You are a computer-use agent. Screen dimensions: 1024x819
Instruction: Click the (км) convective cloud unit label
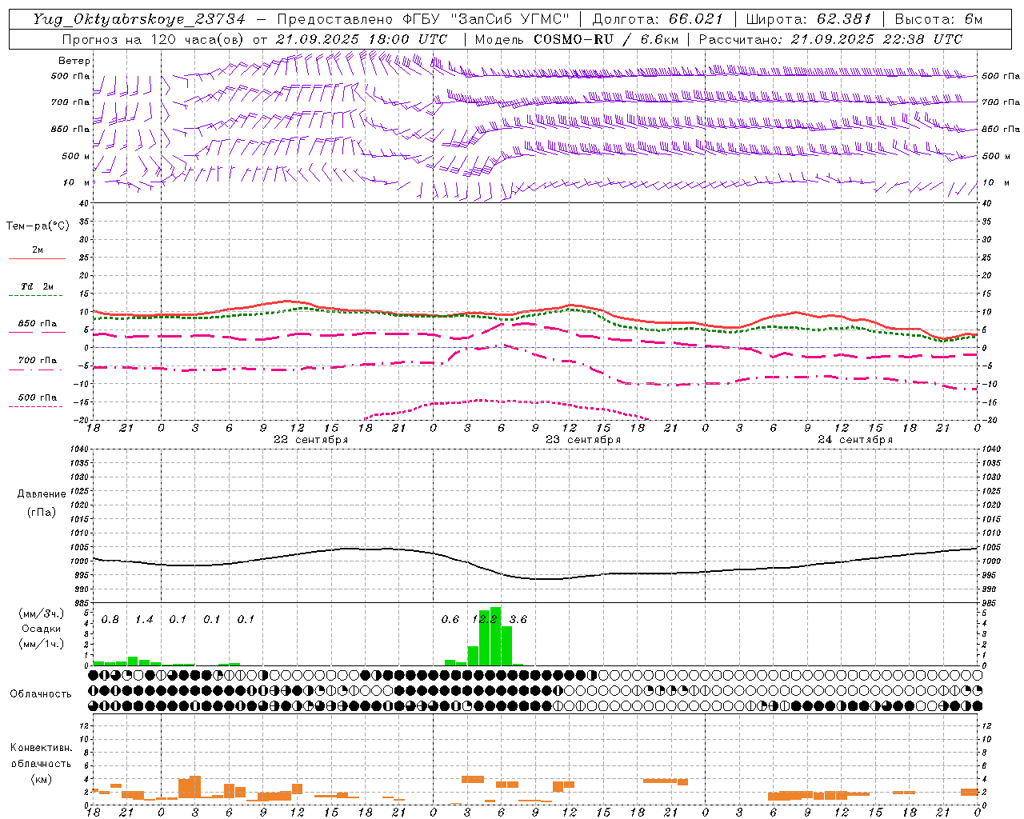pos(42,779)
